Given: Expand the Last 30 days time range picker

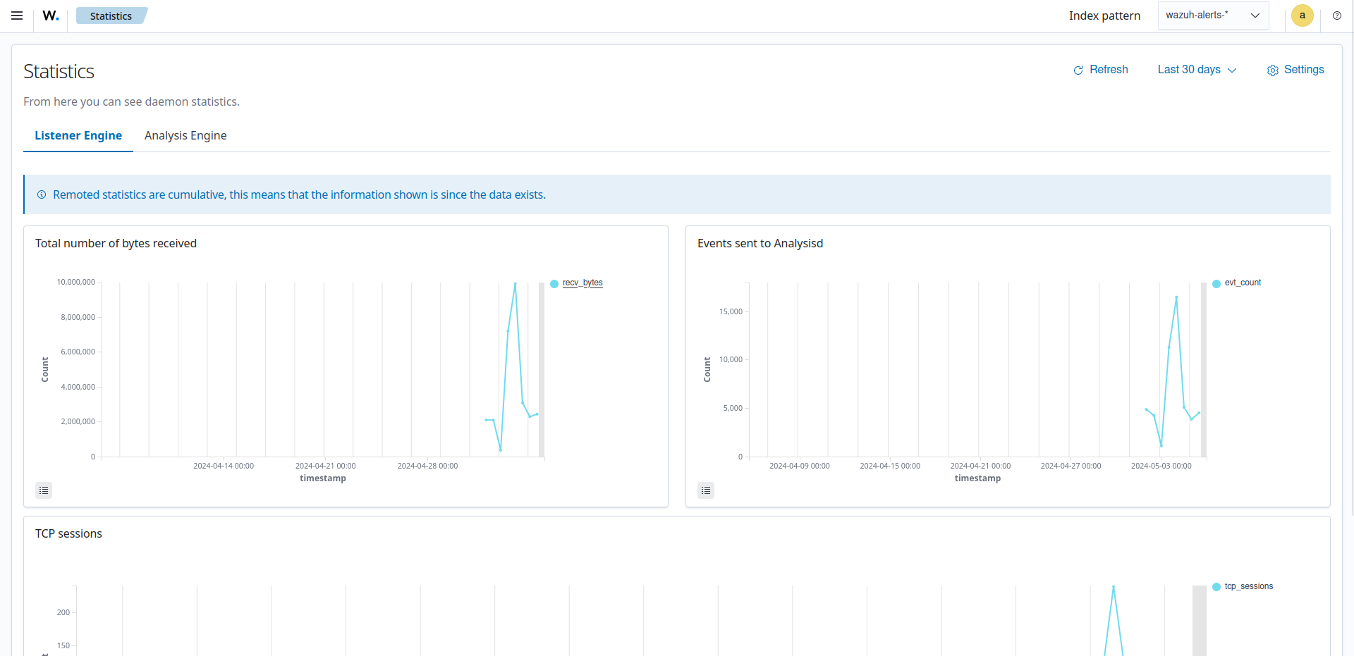Looking at the screenshot, I should click(1189, 70).
